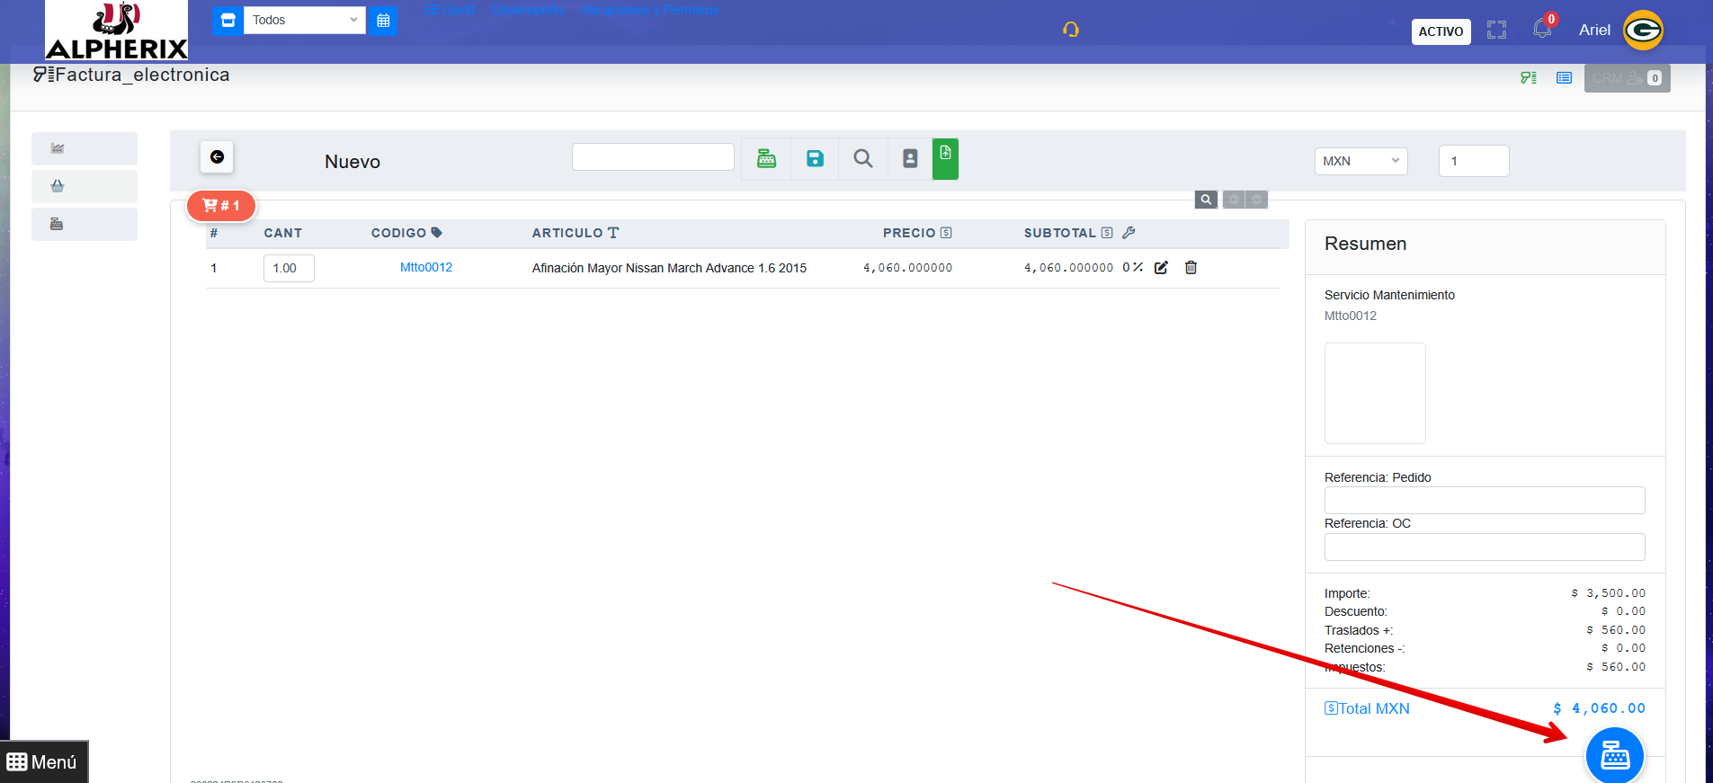Open the Gantt menu item

pyautogui.click(x=451, y=10)
